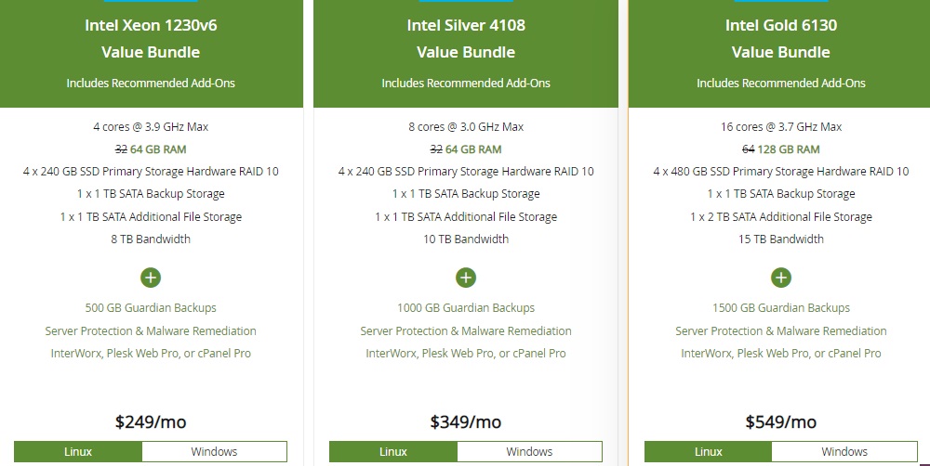Select Linux for the Intel Gold 6130 bundle
930x466 pixels.
click(709, 452)
